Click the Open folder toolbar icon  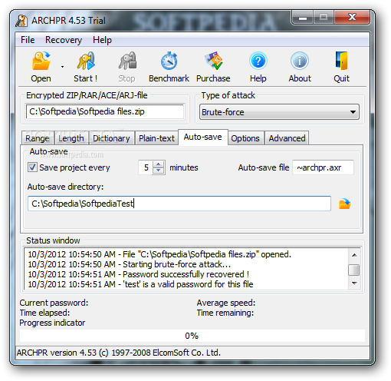[x=41, y=61]
